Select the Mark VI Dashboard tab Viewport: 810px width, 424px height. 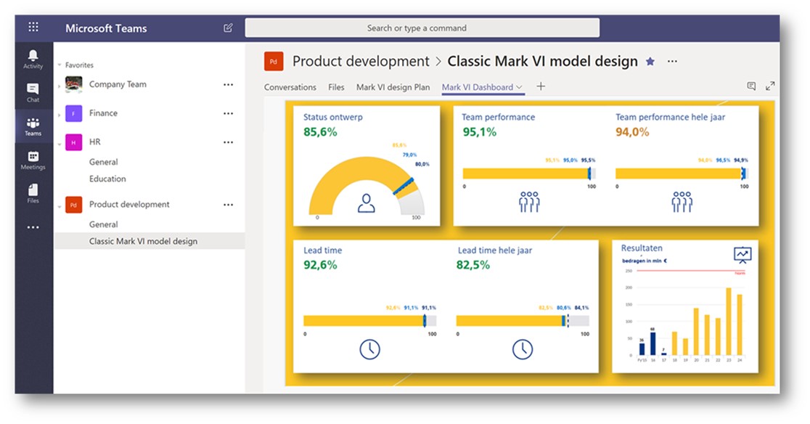(478, 87)
